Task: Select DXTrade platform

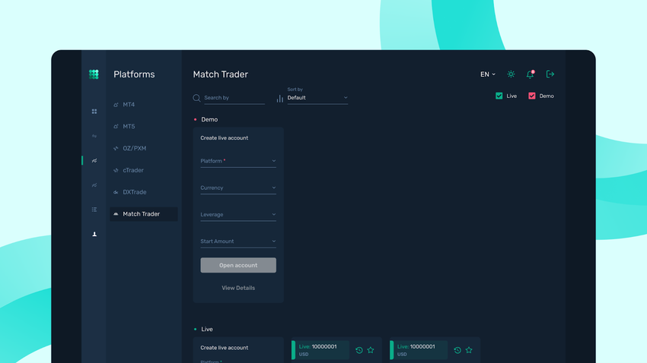Action: (x=144, y=192)
